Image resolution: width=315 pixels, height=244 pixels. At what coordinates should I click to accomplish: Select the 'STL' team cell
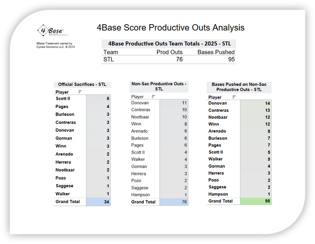(109, 59)
